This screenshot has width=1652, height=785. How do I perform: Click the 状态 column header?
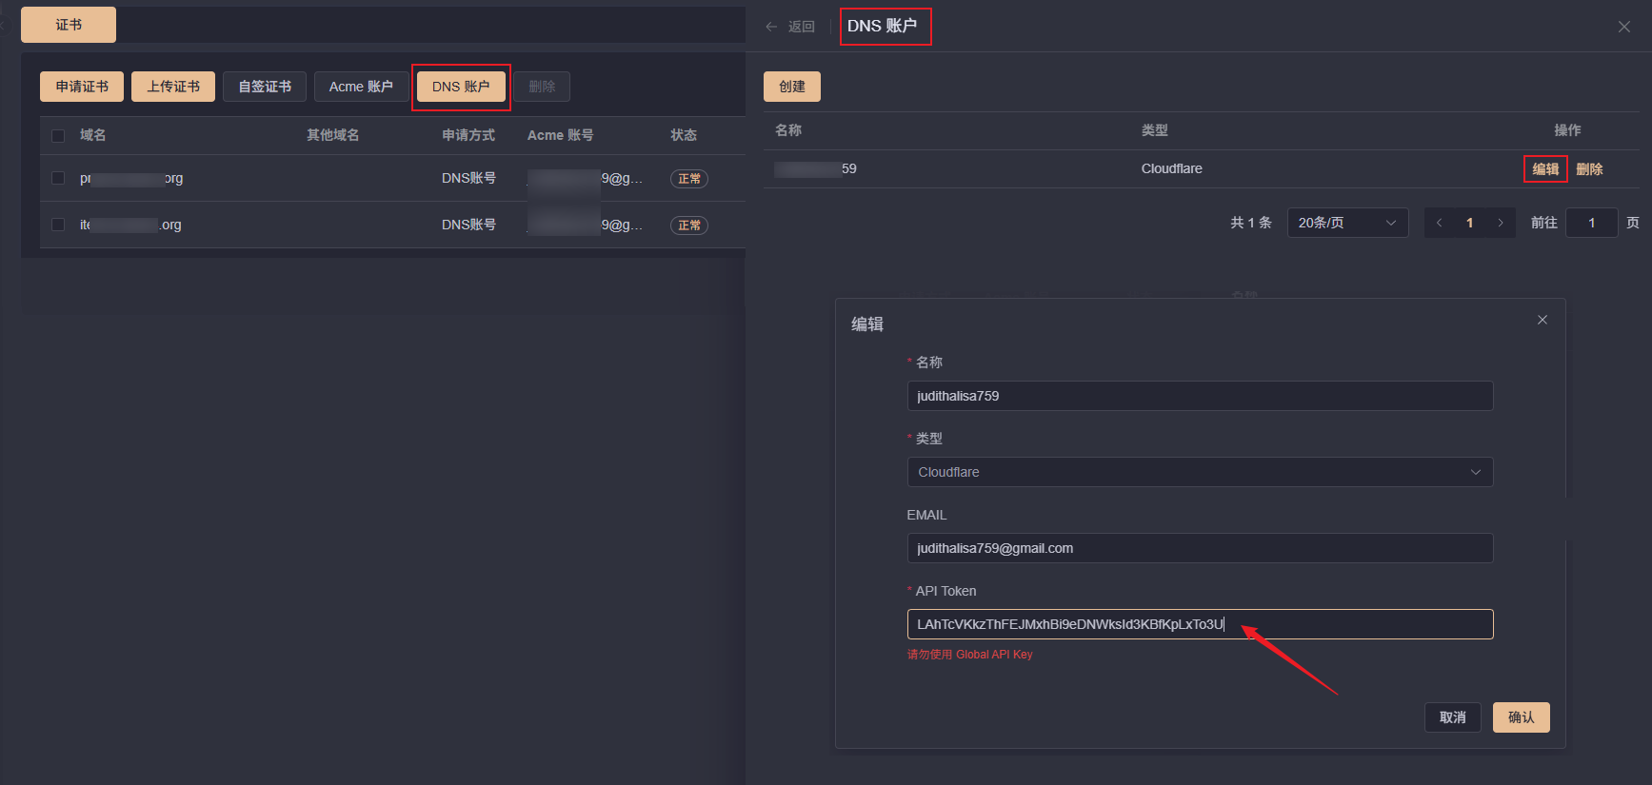[x=684, y=135]
